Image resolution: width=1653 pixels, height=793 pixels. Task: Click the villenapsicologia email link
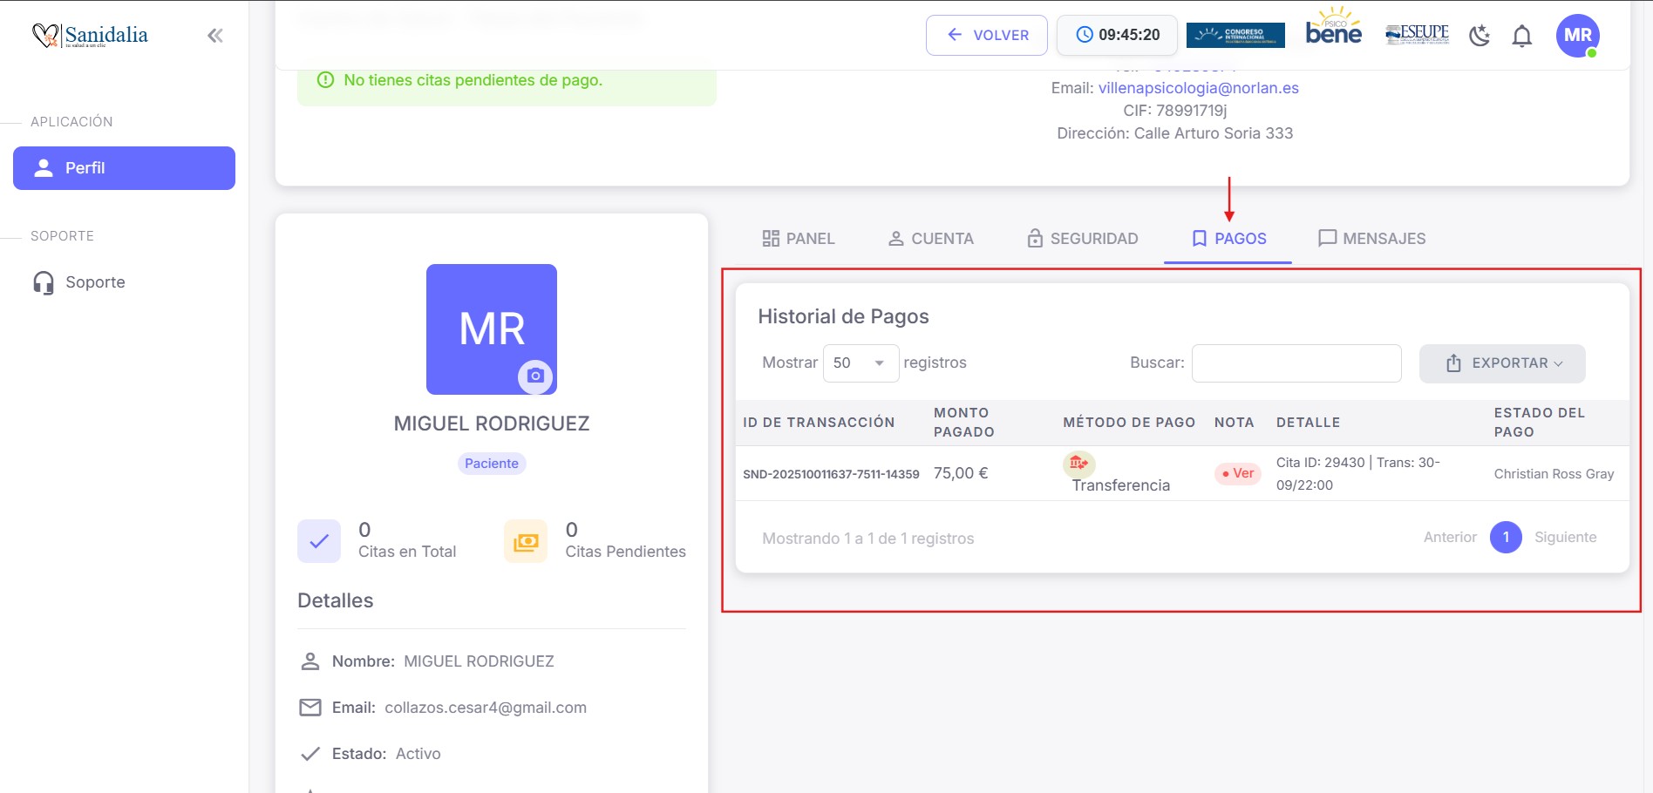1198,88
